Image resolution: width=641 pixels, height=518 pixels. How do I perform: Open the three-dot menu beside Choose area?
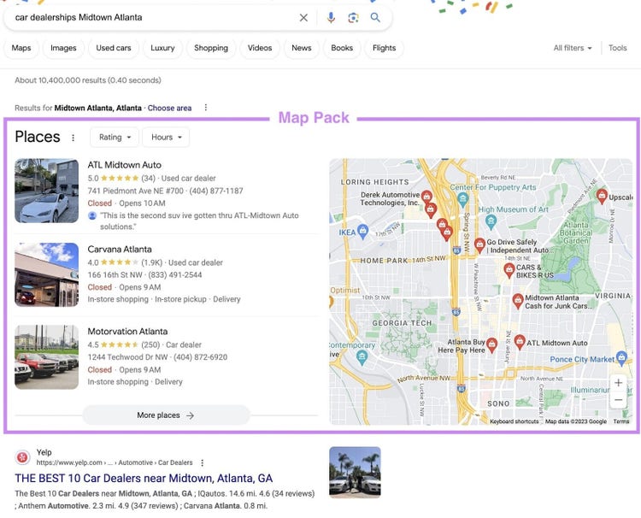coord(206,108)
